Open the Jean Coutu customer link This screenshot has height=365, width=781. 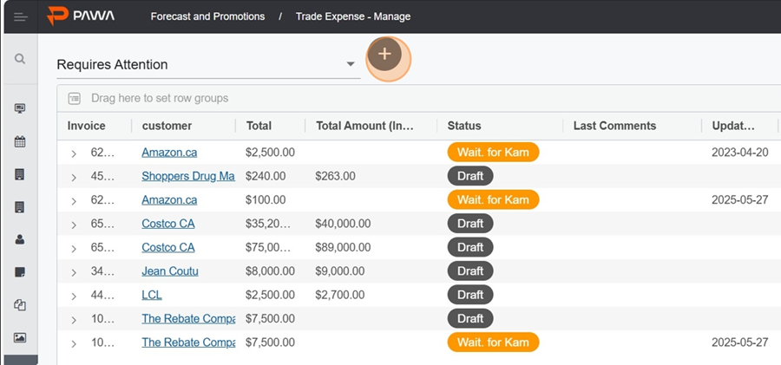point(170,271)
